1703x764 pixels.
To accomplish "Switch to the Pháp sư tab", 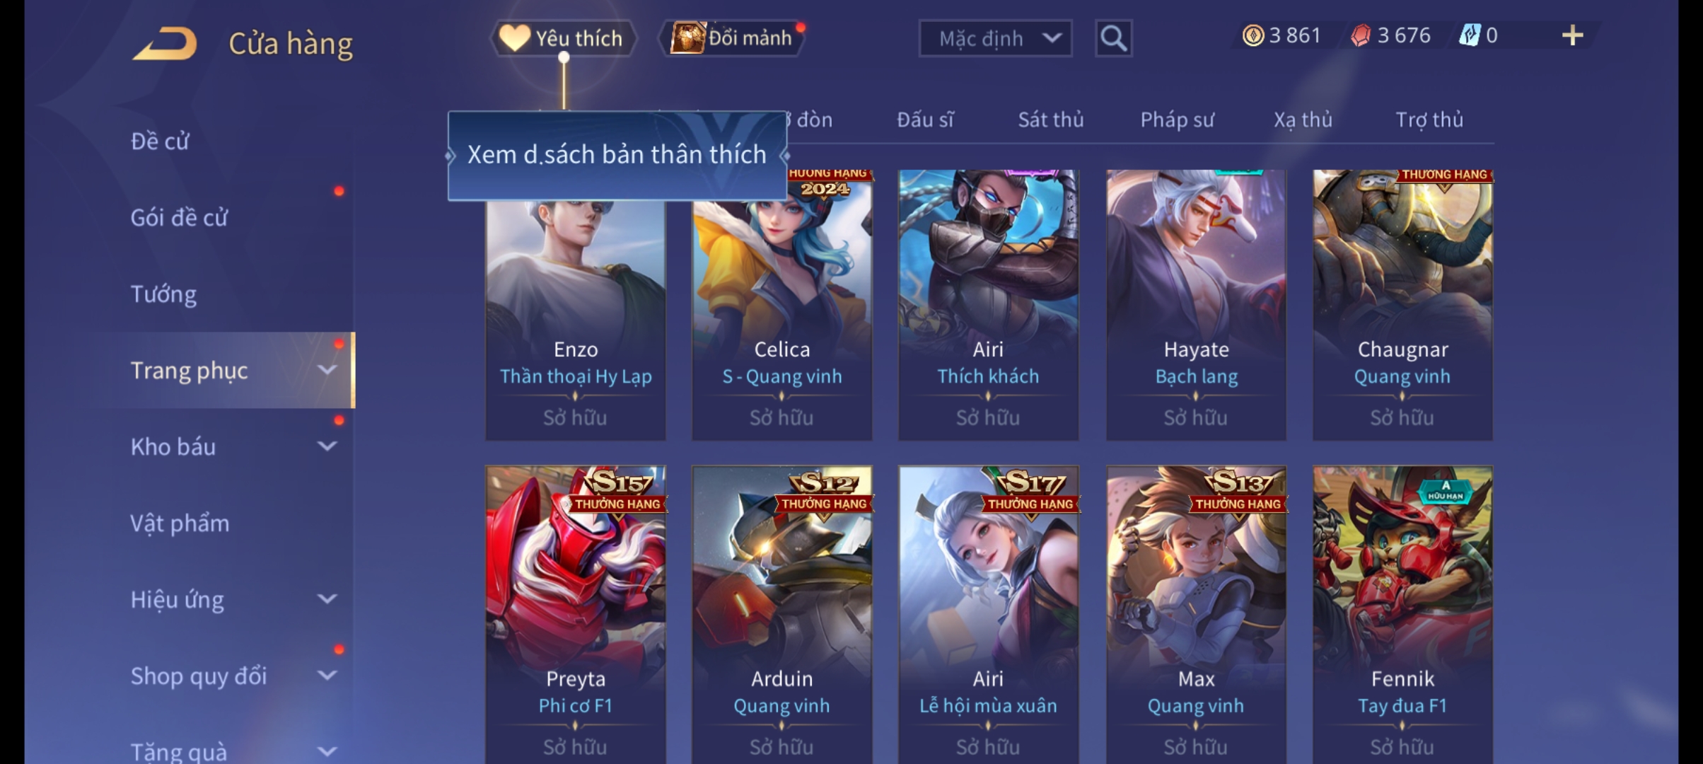I will pos(1177,120).
